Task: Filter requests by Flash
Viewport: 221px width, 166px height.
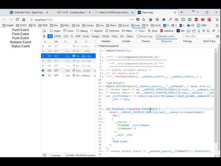Action: [115, 36]
